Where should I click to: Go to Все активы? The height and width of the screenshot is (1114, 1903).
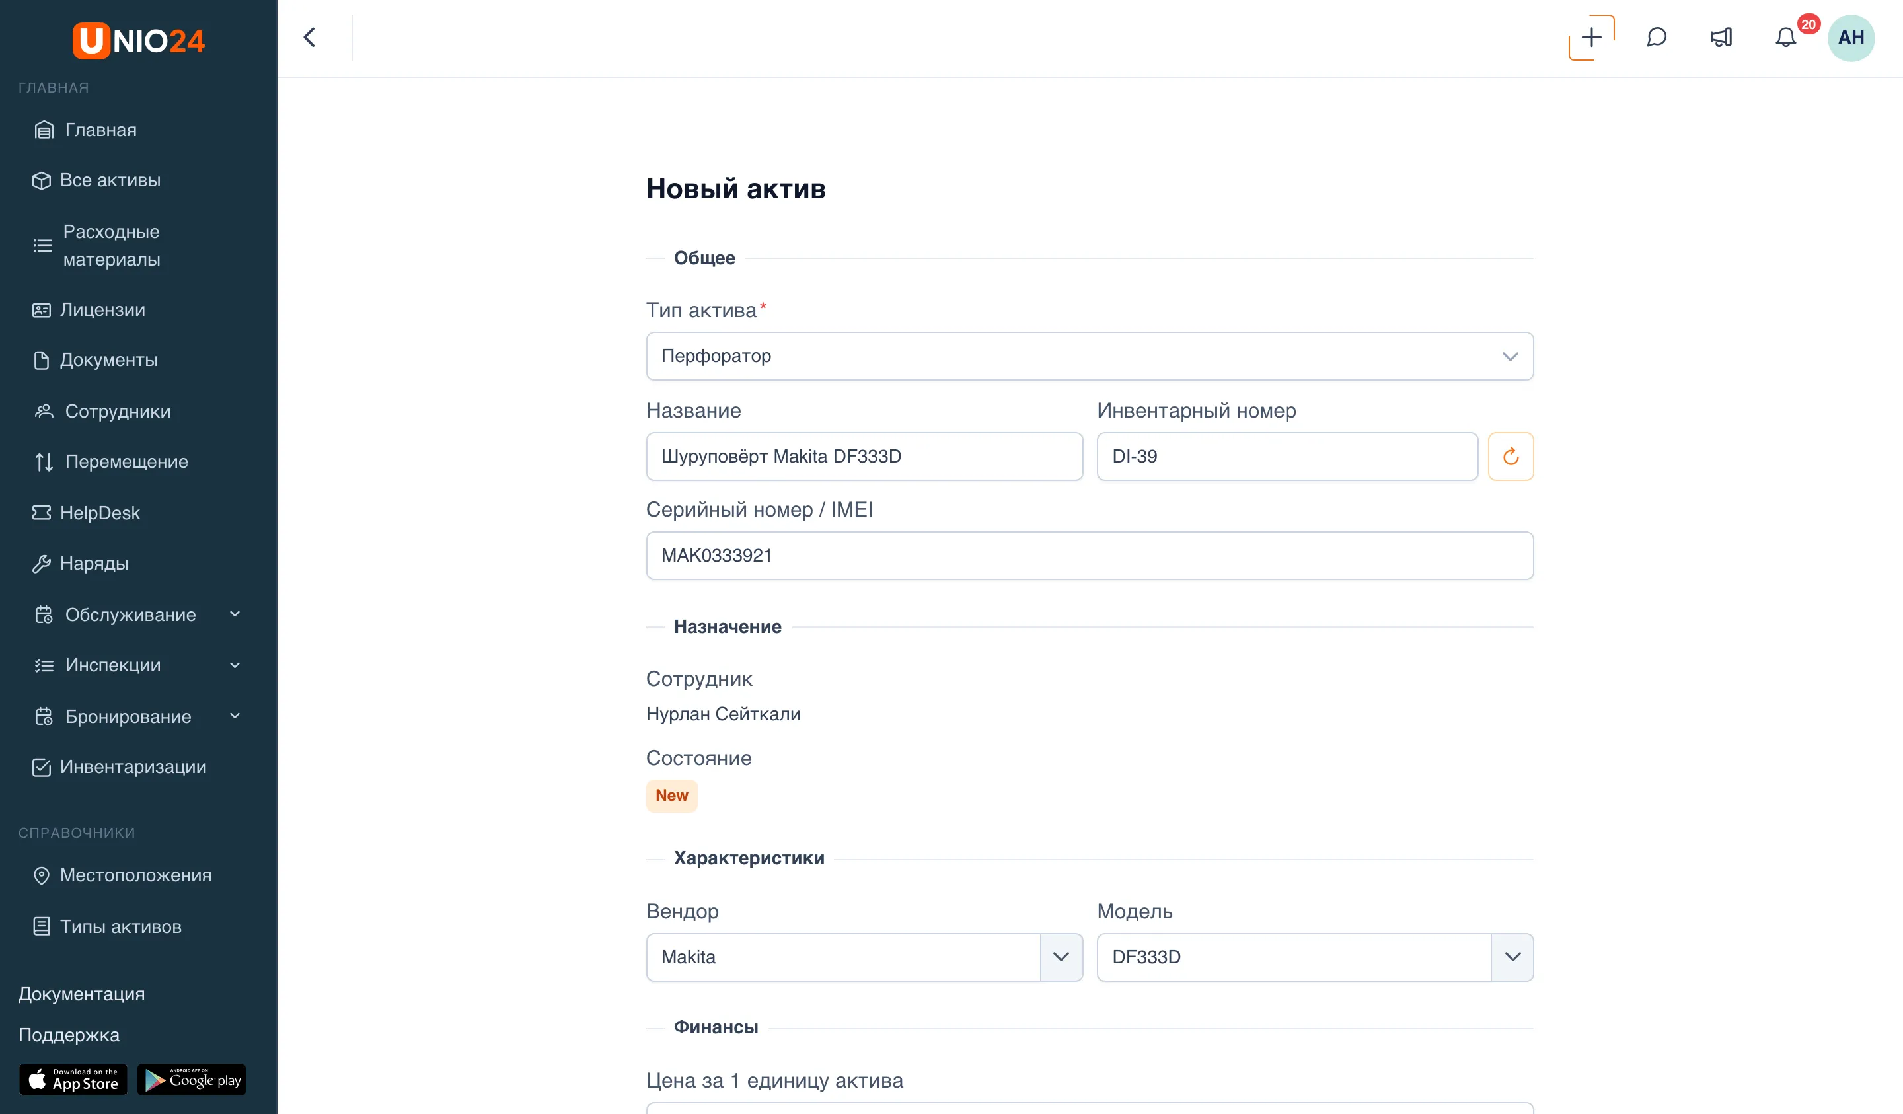click(x=96, y=180)
